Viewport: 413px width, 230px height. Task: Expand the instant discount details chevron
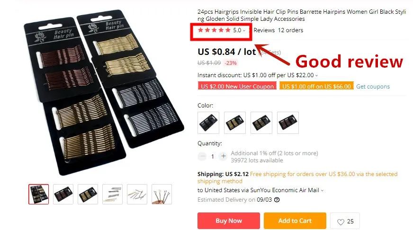(316, 76)
